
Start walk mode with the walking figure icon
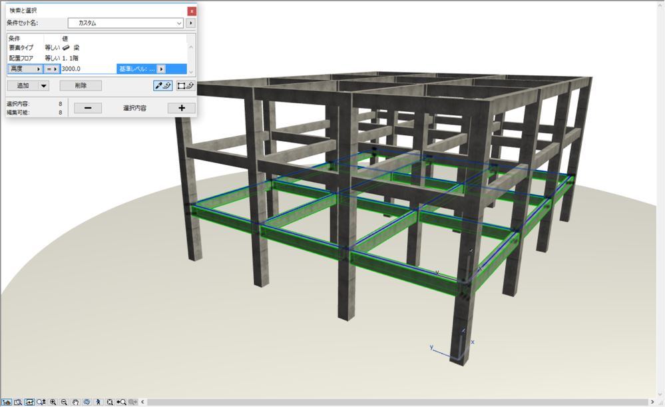pyautogui.click(x=99, y=402)
